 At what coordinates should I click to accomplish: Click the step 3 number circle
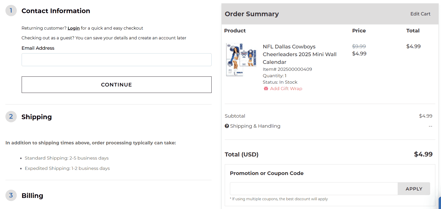(x=11, y=195)
